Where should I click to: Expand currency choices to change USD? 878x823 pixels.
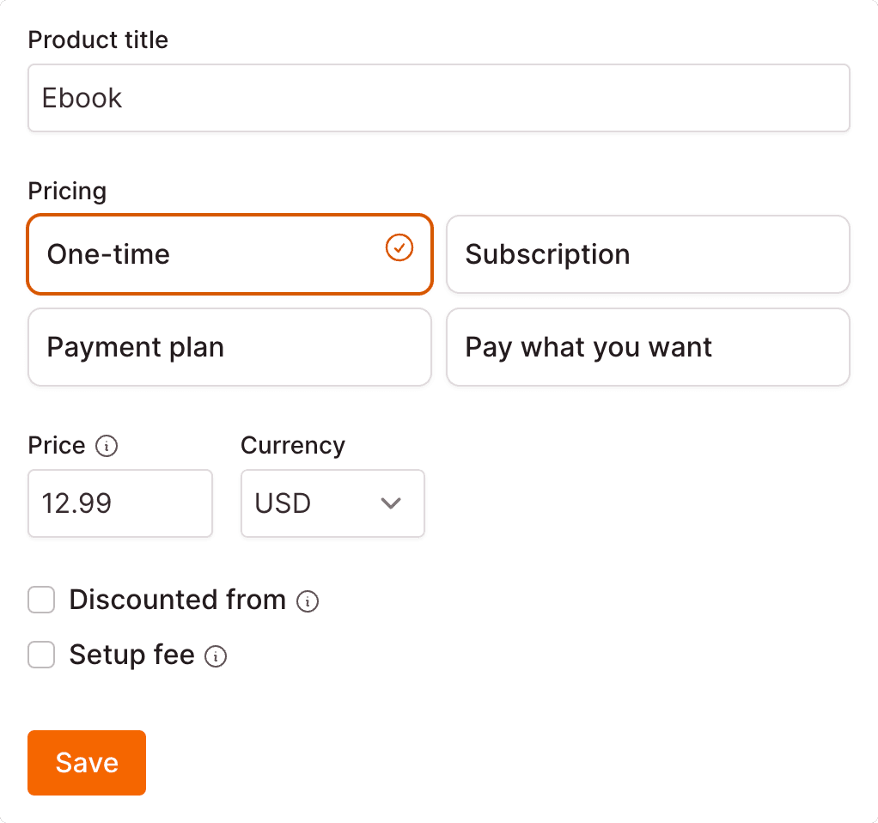(x=332, y=503)
